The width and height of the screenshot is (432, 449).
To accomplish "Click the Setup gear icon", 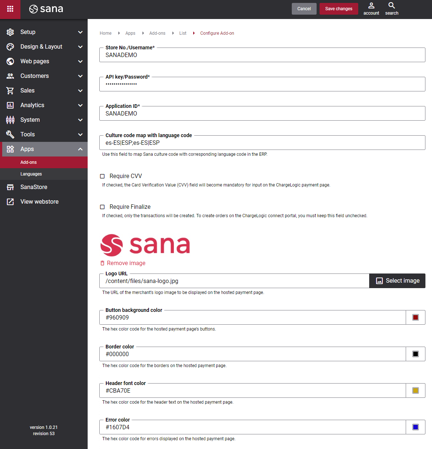I will (10, 32).
